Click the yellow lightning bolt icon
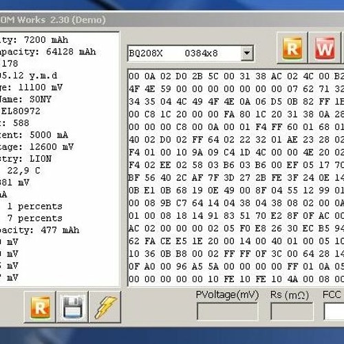The width and height of the screenshot is (344, 344). click(x=105, y=308)
